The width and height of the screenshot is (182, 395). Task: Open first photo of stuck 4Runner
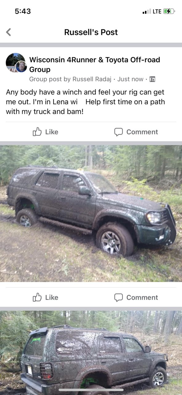91,214
